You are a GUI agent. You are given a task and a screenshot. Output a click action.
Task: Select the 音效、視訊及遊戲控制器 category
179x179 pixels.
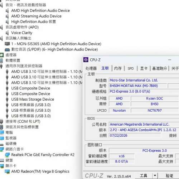click(26, 5)
